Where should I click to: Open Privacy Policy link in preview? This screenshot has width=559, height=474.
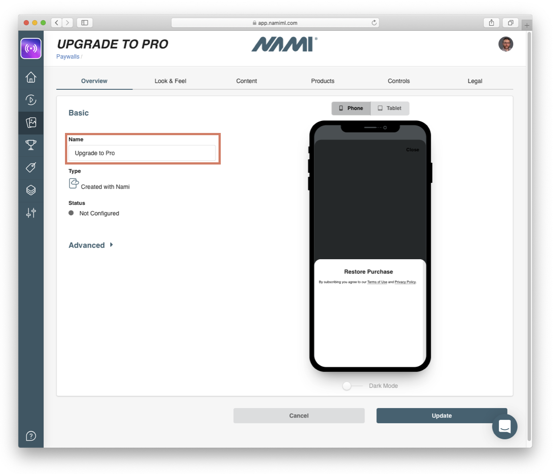tap(405, 282)
